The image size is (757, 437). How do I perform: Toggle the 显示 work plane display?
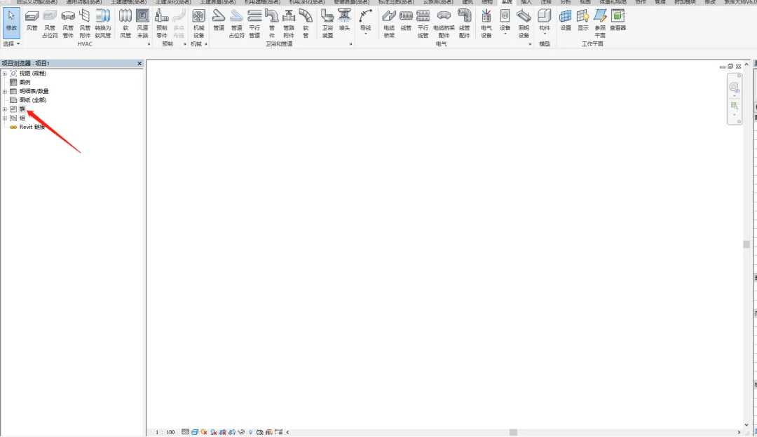582,22
